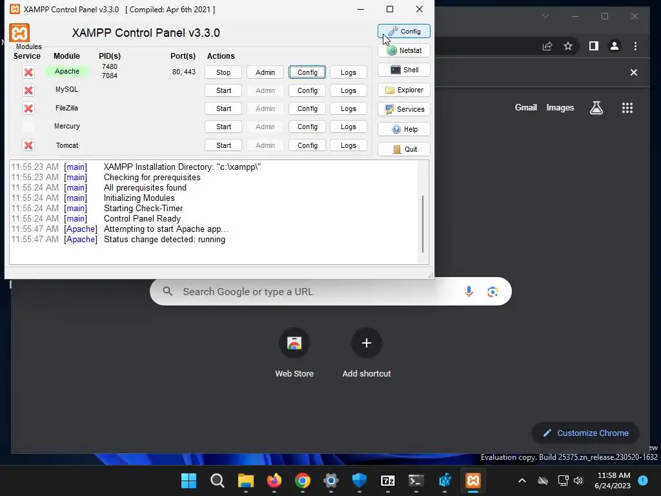661x496 pixels.
Task: Open Explorer from XAMPP side panel
Action: pyautogui.click(x=404, y=90)
